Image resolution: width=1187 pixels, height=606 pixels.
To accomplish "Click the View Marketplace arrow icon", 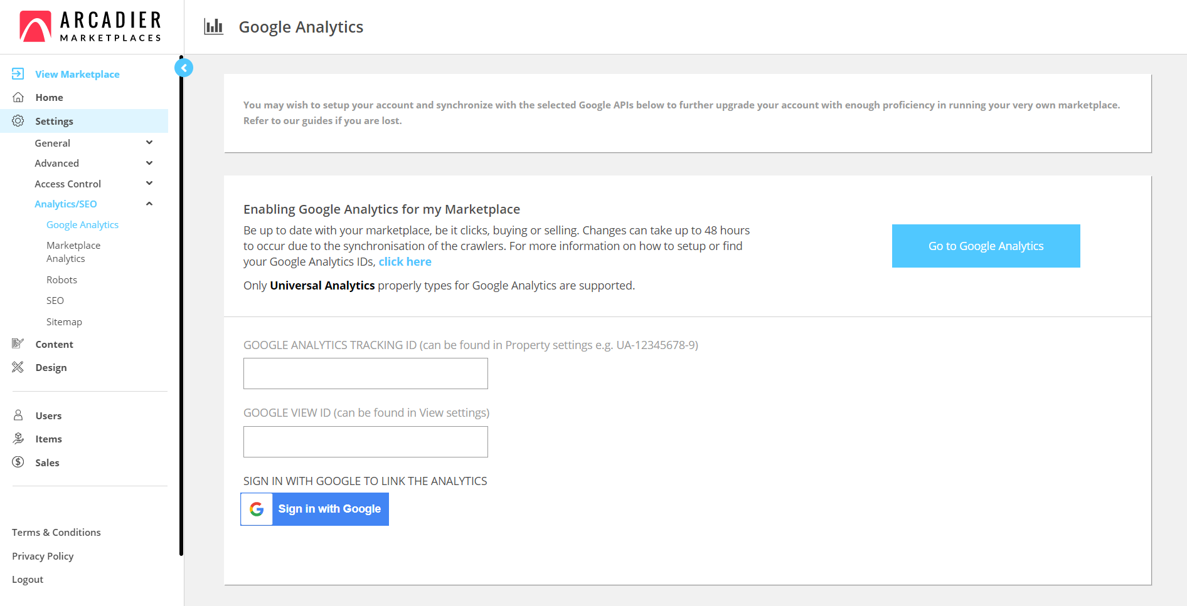I will point(18,74).
